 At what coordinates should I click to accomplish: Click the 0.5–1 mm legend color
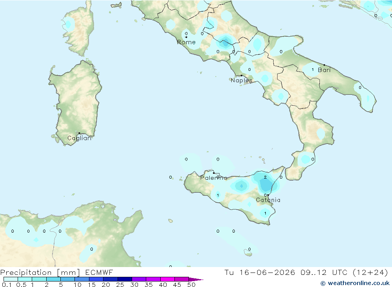(x=25, y=279)
